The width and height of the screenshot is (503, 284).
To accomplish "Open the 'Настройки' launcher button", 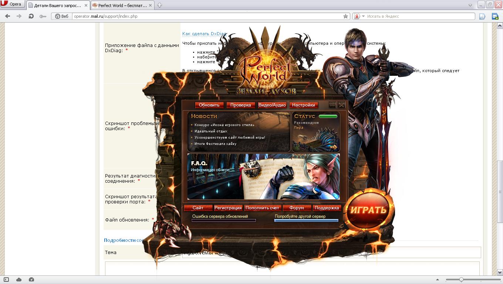I will pyautogui.click(x=304, y=105).
